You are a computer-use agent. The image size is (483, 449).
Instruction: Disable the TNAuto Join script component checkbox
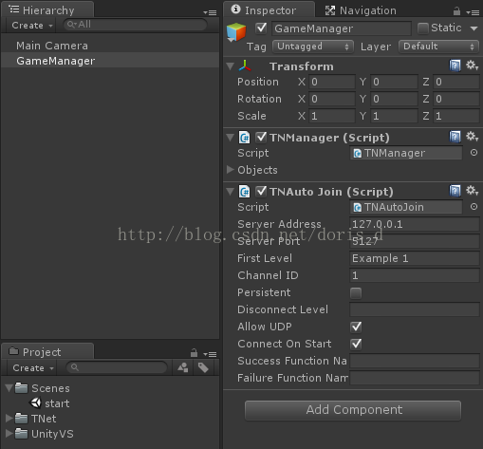[261, 191]
